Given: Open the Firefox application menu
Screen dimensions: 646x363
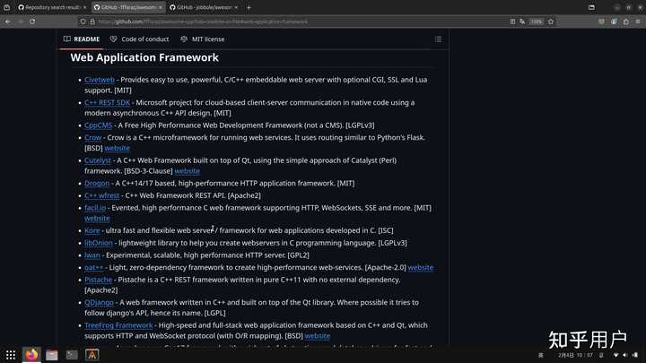Looking at the screenshot, I should tap(638, 22).
